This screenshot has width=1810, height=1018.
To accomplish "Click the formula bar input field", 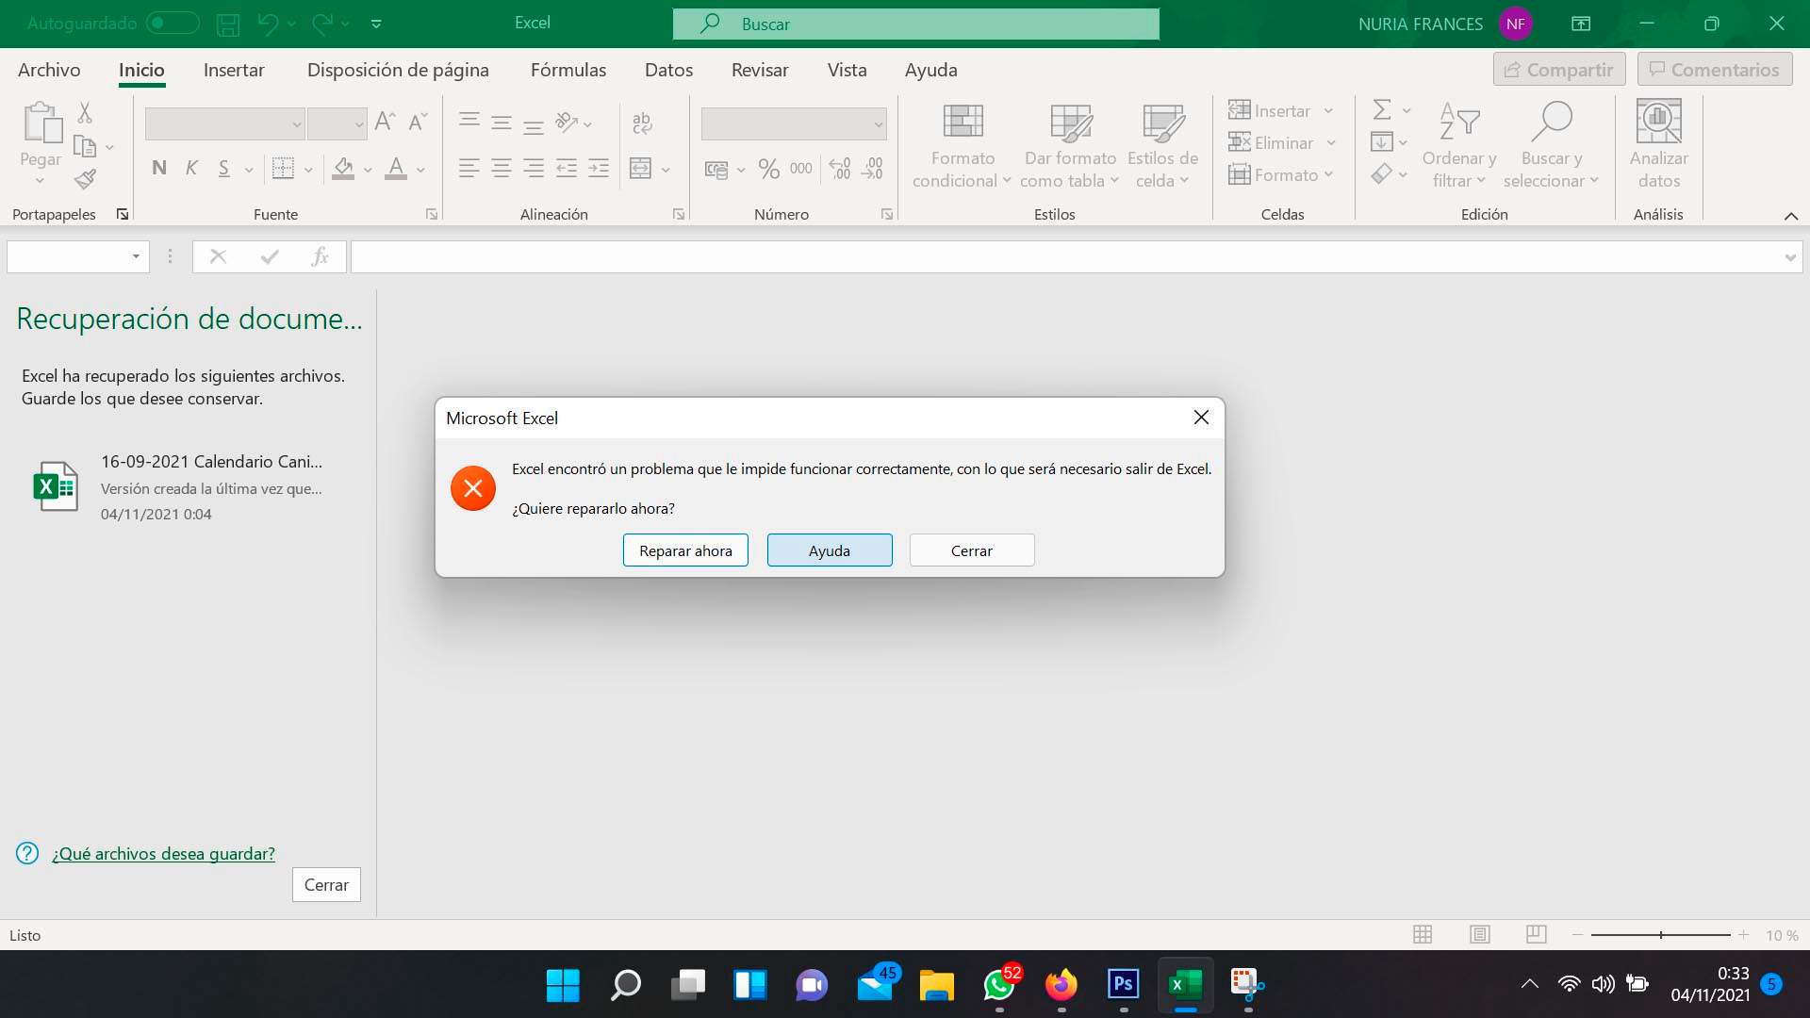I will (x=1066, y=256).
